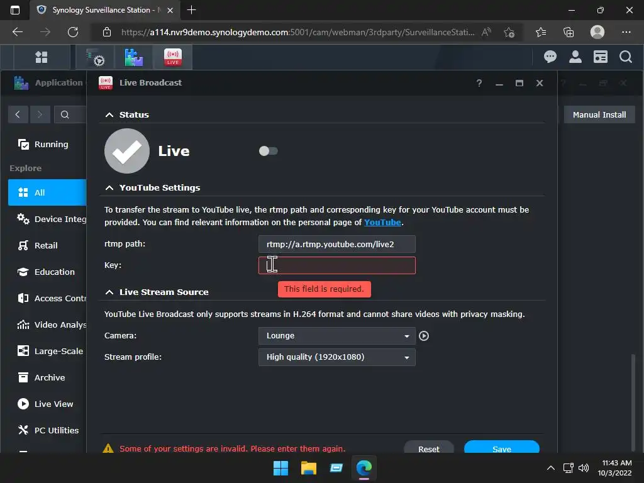The width and height of the screenshot is (644, 483).
Task: Go back in Application Center
Action: coord(18,114)
